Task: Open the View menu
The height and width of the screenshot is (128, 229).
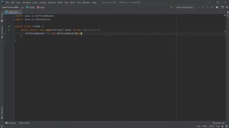Action: (x=19, y=2)
